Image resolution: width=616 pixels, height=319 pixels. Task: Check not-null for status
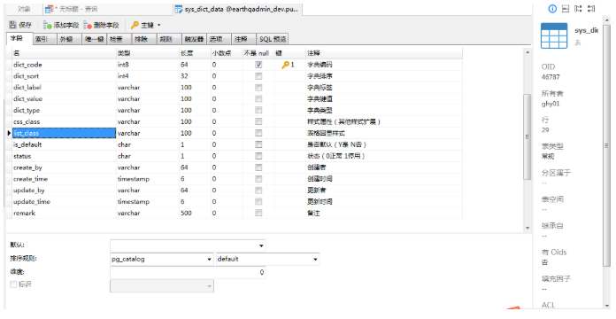[x=258, y=156]
